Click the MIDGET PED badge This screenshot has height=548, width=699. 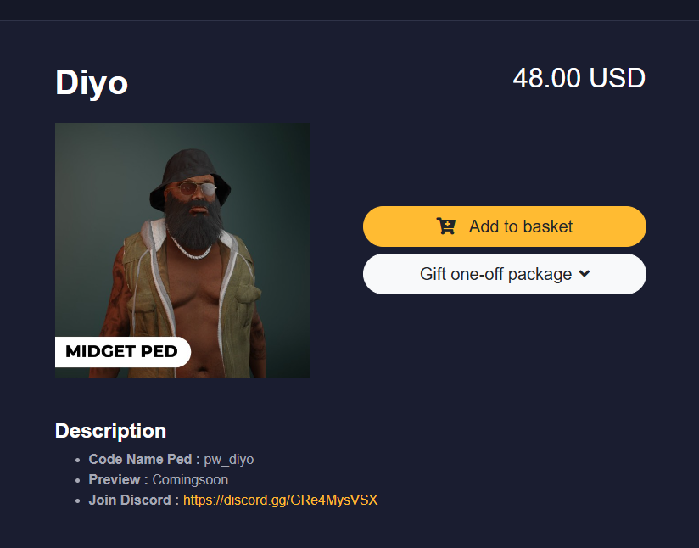(x=122, y=351)
